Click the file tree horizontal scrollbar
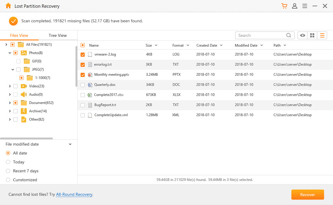 [x=26, y=138]
